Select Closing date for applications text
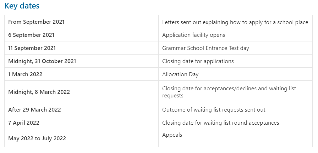This screenshot has width=318, height=153. [198, 61]
